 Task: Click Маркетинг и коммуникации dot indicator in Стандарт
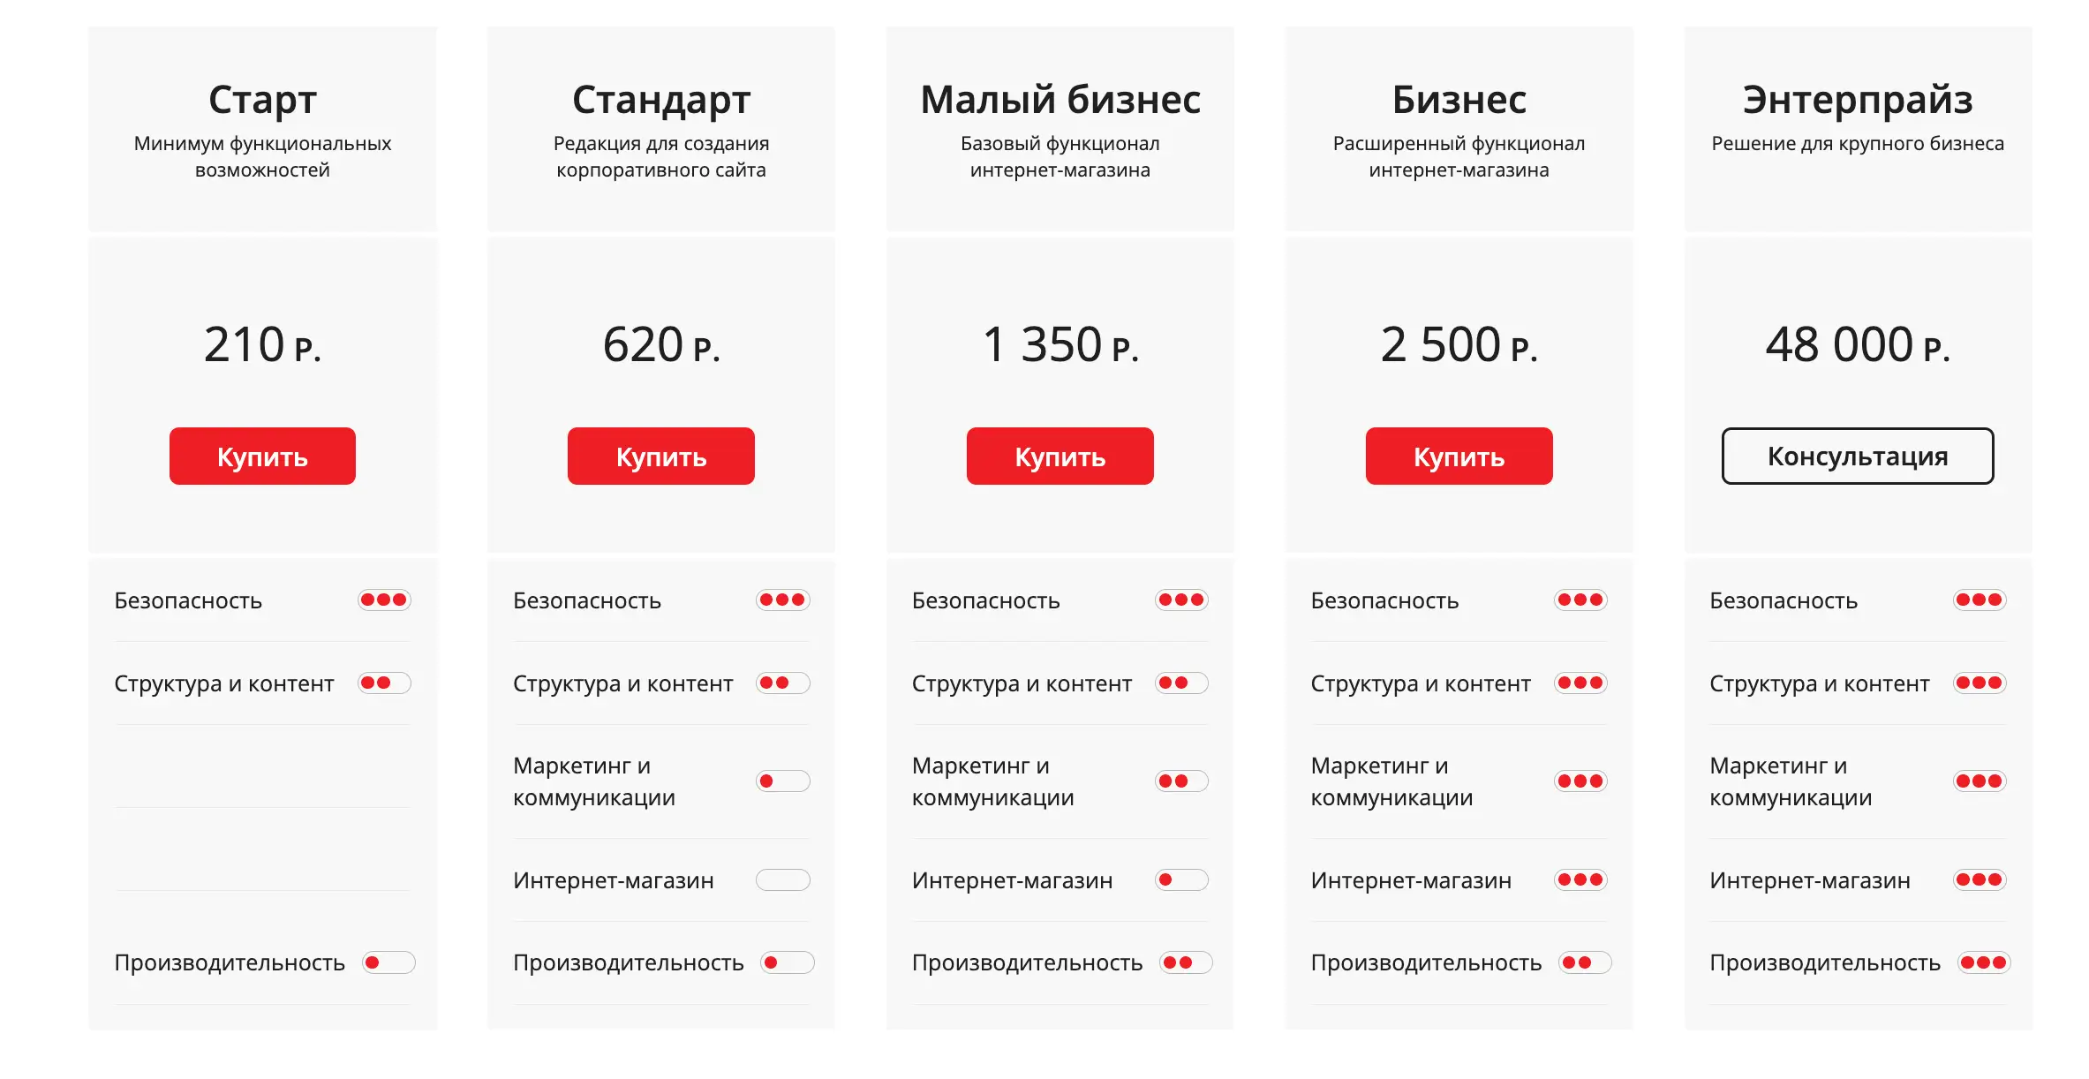pyautogui.click(x=783, y=781)
